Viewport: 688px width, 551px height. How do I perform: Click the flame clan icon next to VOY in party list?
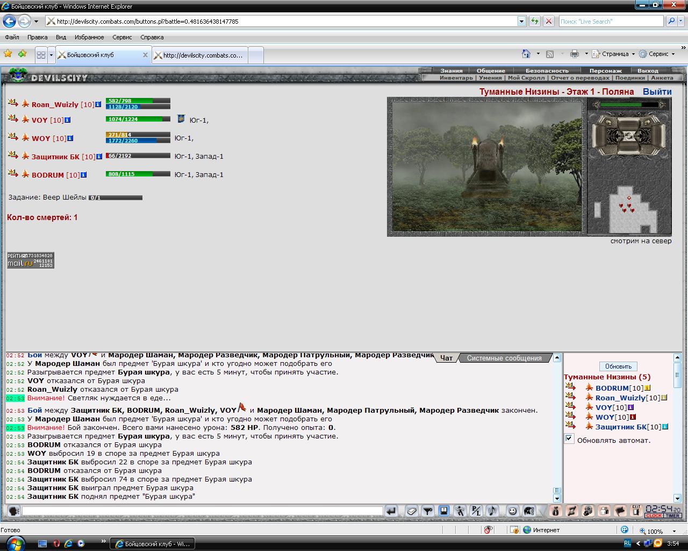tap(25, 119)
